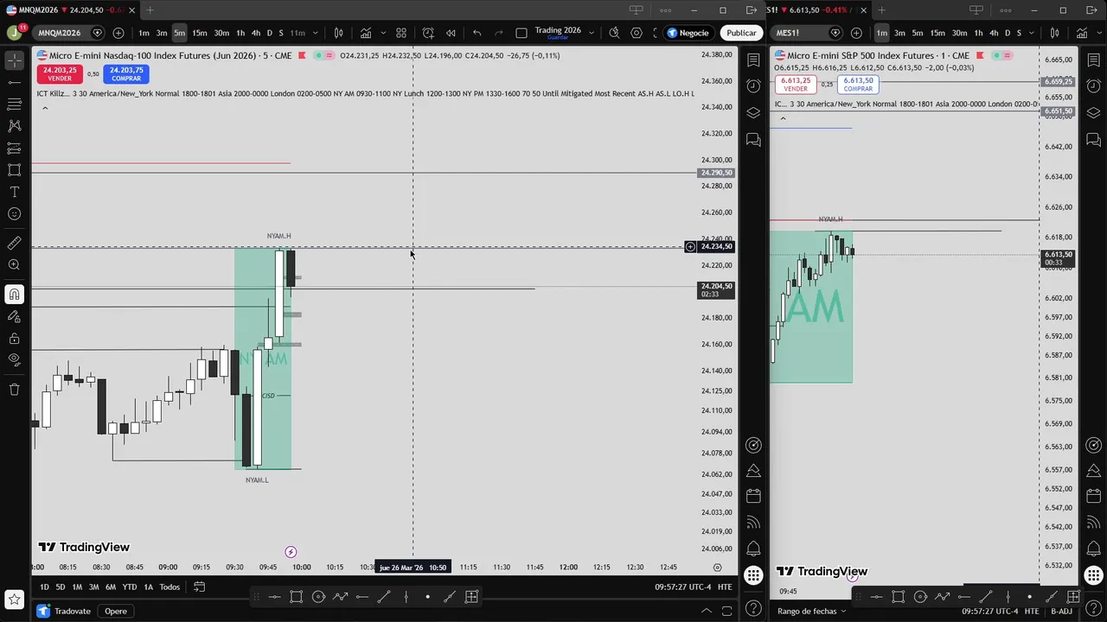This screenshot has height=622, width=1107.
Task: Open economic calendar beside MNQM2026 chart
Action: [753, 496]
